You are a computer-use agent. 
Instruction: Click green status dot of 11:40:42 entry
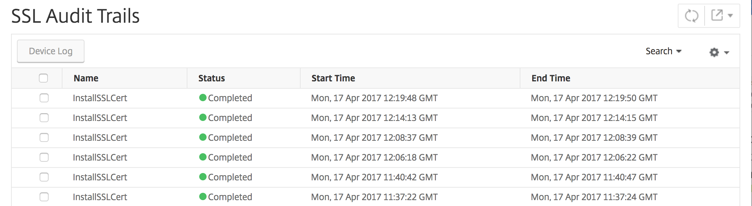[203, 177]
